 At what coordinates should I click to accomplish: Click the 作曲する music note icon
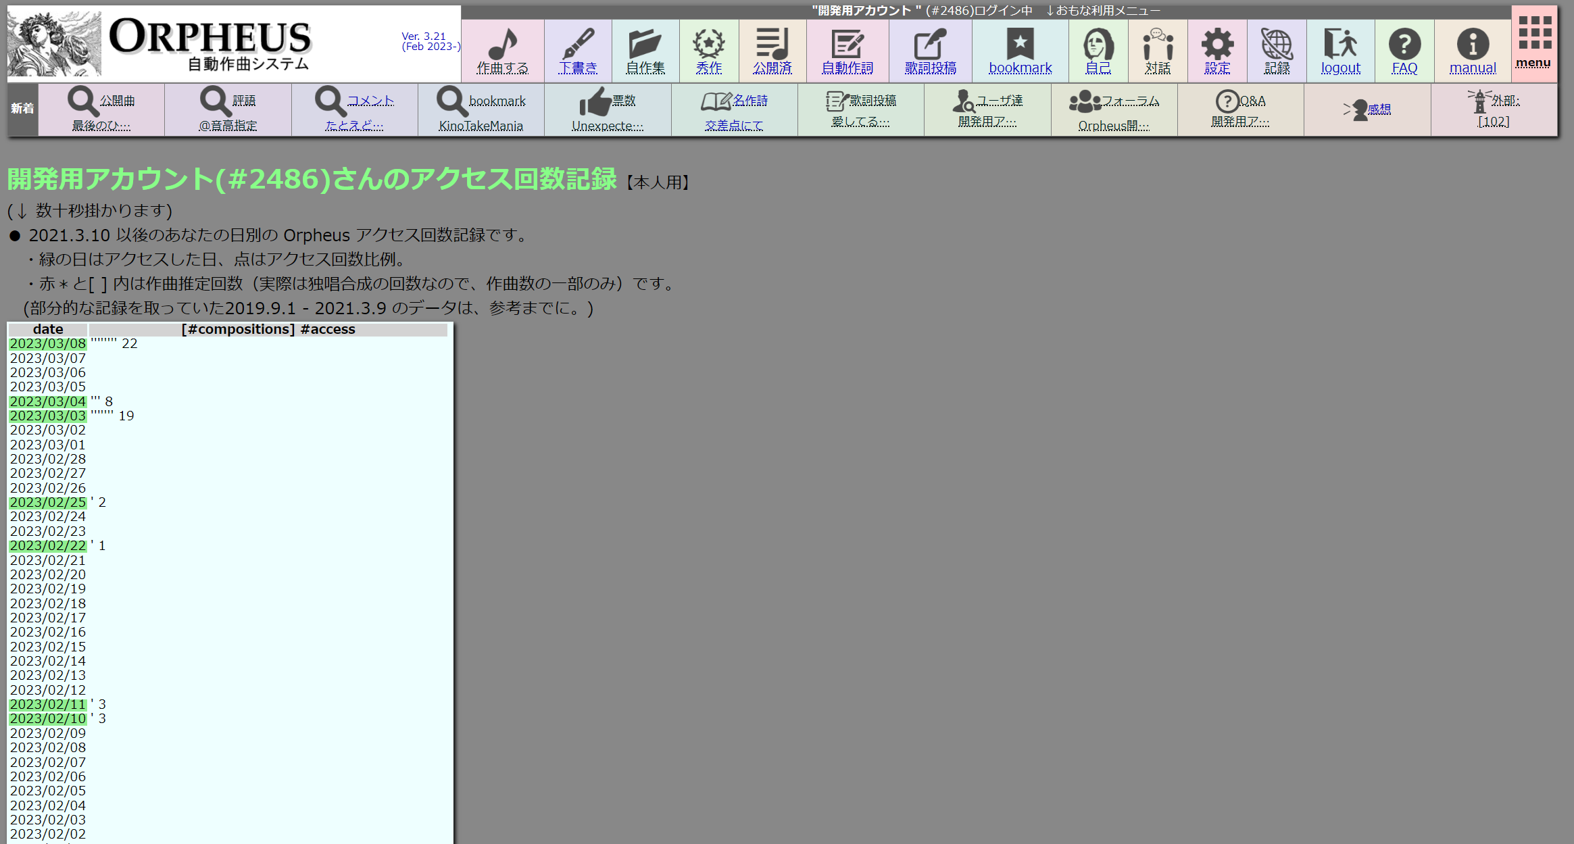502,45
